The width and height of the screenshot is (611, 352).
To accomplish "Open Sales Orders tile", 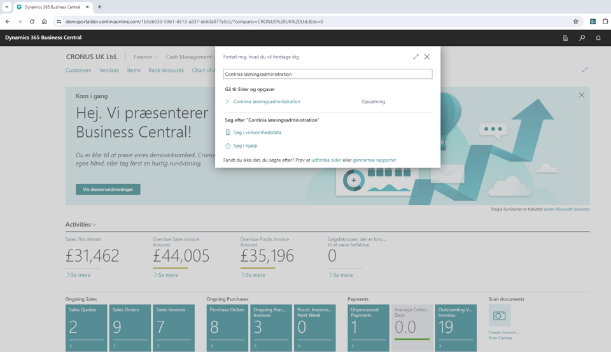I will [x=130, y=328].
